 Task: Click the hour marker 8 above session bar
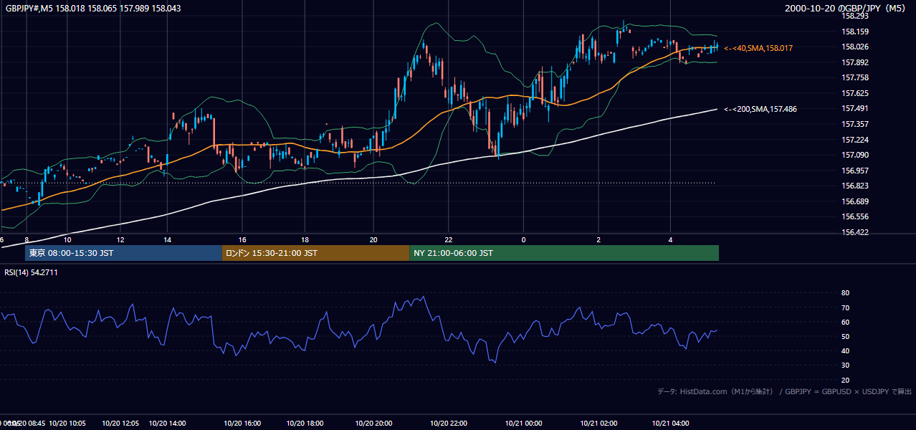(x=27, y=239)
